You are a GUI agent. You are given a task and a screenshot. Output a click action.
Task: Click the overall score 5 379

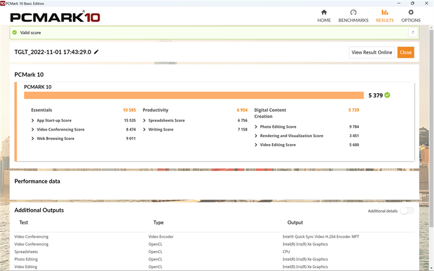tap(375, 95)
